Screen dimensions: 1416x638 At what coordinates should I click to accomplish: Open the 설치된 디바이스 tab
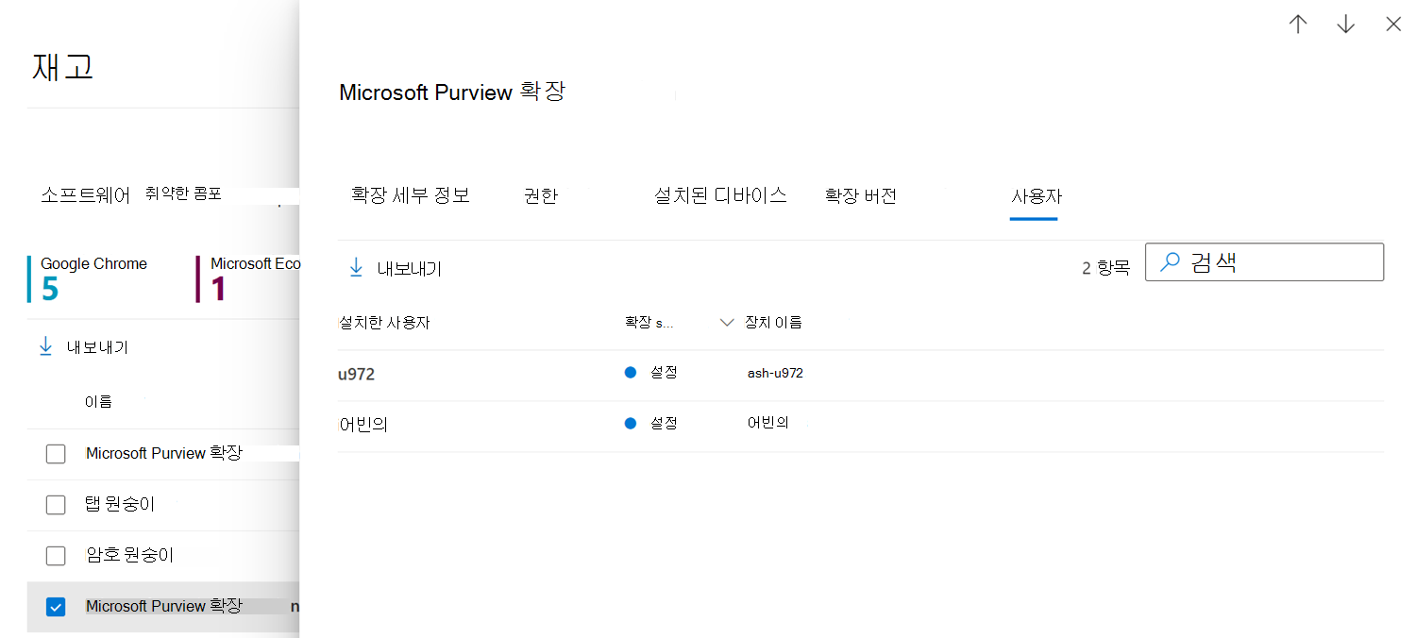tap(720, 195)
